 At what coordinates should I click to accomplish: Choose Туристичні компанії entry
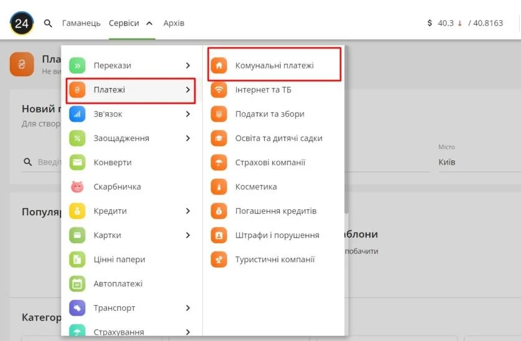pyautogui.click(x=274, y=259)
